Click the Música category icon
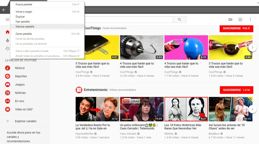Viewport: 259px width, 144px height. (8, 68)
